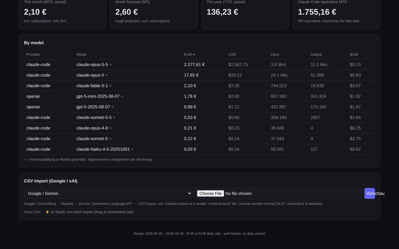This screenshot has width=399, height=249.
Task: Select the claude-haiku-4-5-20251001 model cell
Action: coord(105,149)
